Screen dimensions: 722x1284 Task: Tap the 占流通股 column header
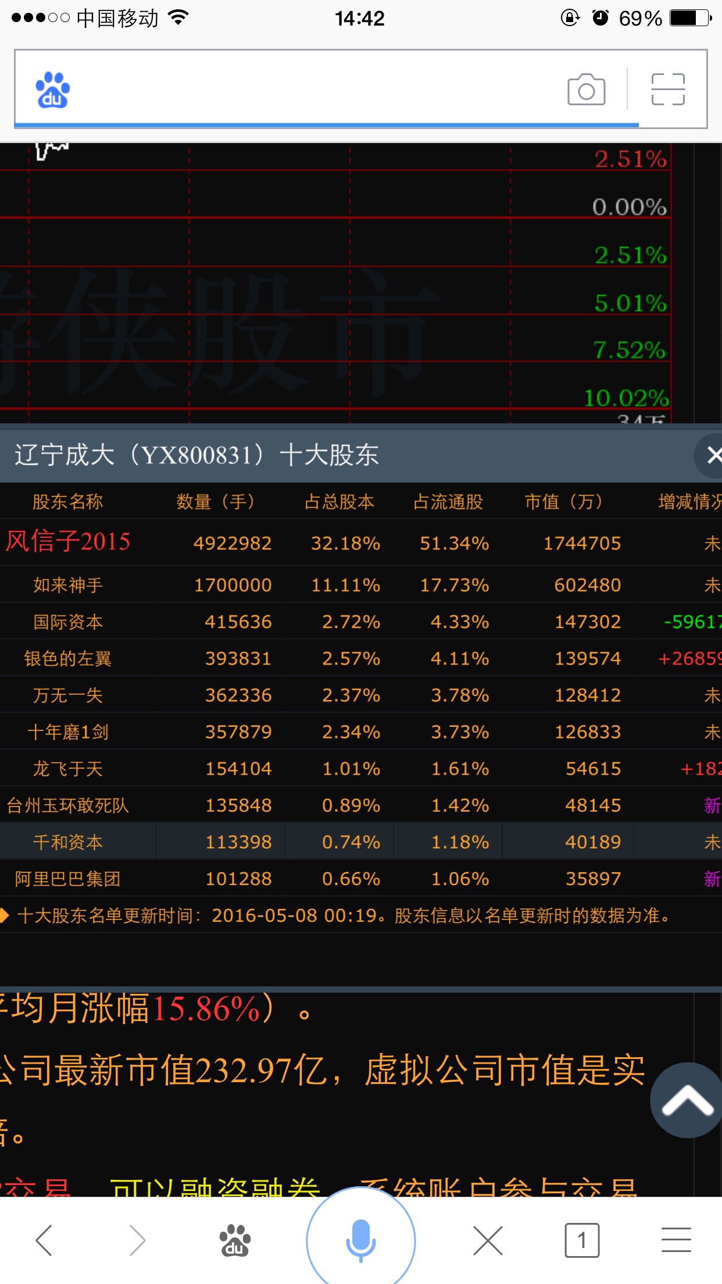[448, 501]
